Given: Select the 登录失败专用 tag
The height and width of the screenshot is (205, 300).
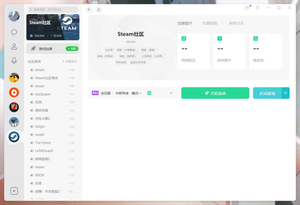Looking at the screenshot, I should pos(138,62).
